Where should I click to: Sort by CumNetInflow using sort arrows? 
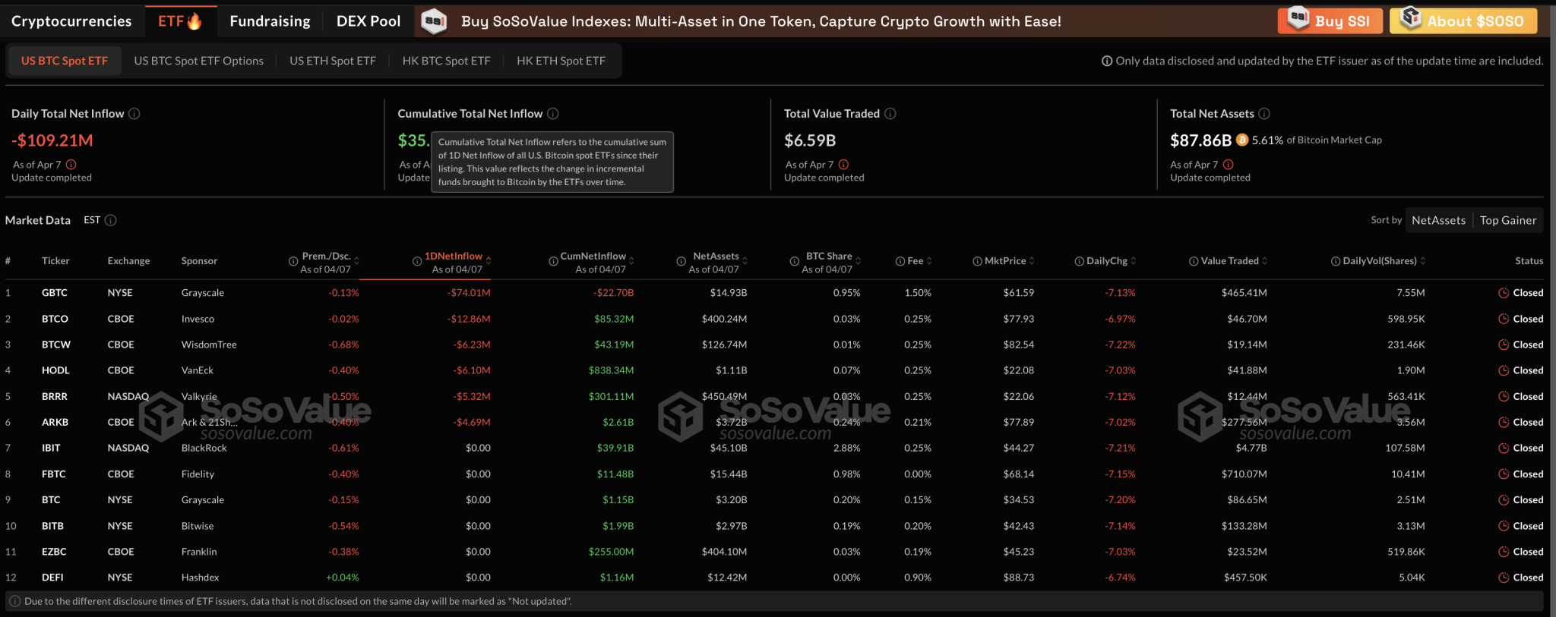(x=631, y=261)
